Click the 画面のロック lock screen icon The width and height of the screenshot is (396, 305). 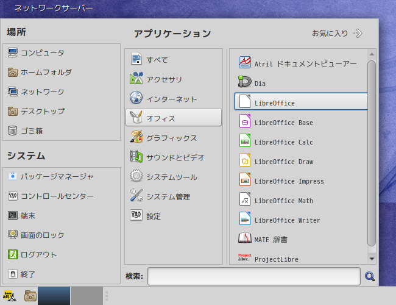coord(12,235)
